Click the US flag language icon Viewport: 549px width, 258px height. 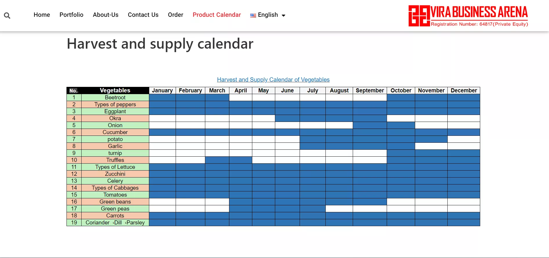pyautogui.click(x=253, y=16)
